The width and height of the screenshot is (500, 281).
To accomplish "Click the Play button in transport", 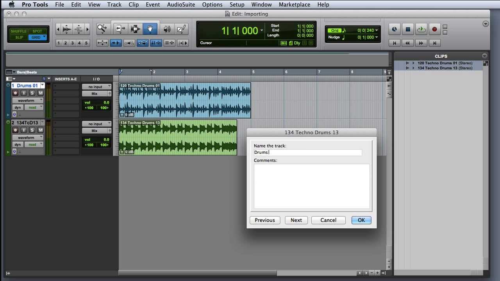I will [421, 29].
